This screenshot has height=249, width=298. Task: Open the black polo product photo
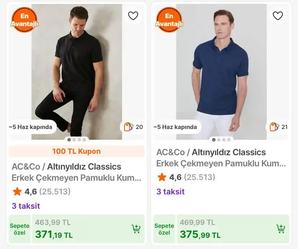point(77,72)
